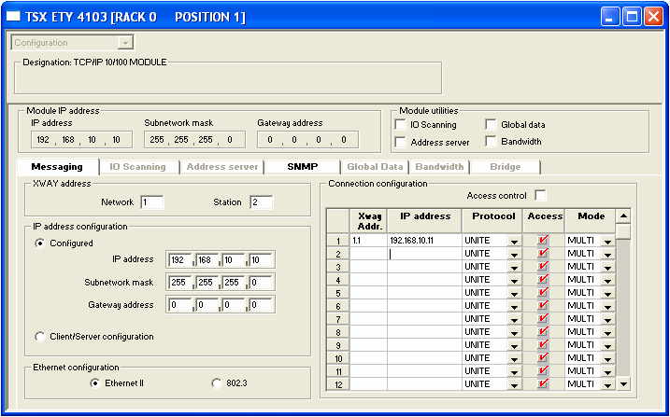Open Protocol dropdown in row 9
This screenshot has height=417, width=670.
coord(515,346)
